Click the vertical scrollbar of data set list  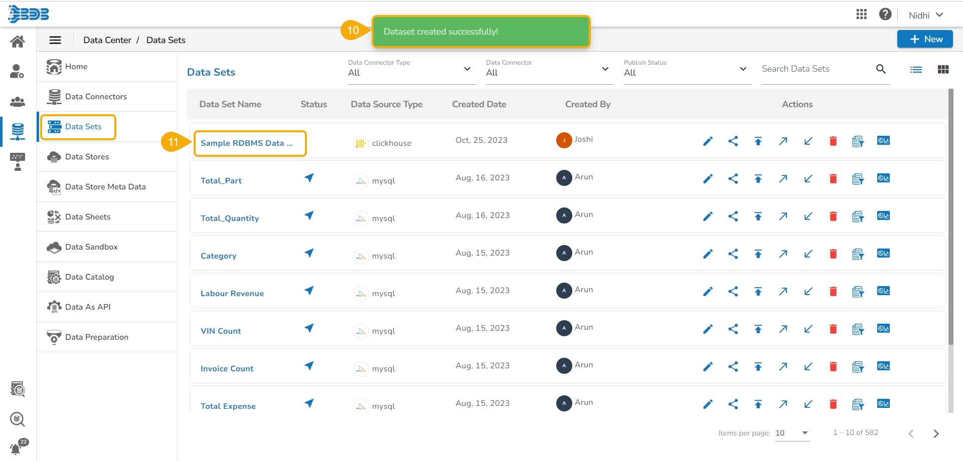950,216
